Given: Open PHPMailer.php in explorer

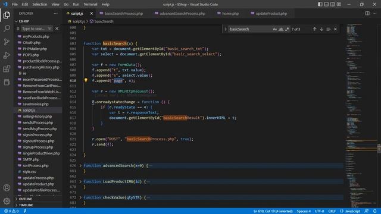Looking at the screenshot, I should tap(35, 49).
